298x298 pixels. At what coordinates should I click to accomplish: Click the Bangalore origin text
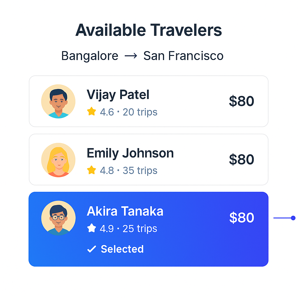tap(90, 56)
